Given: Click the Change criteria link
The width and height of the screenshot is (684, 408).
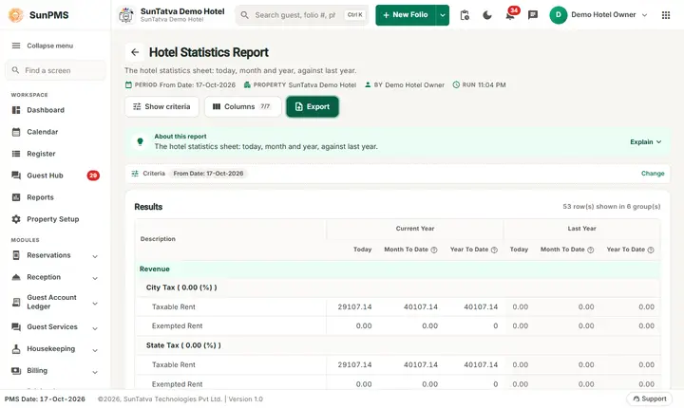Looking at the screenshot, I should (x=653, y=174).
